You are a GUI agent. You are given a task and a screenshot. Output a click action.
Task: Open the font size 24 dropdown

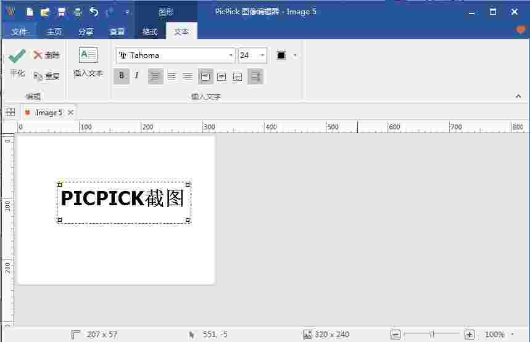[x=262, y=55]
